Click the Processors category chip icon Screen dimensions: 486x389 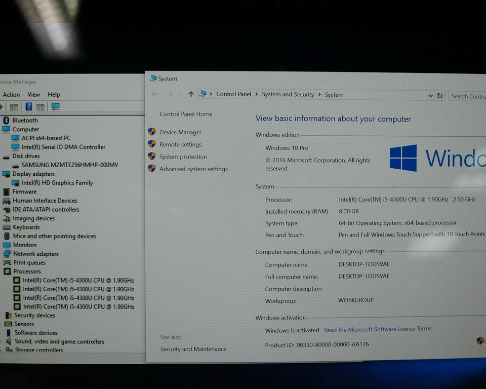pos(7,271)
